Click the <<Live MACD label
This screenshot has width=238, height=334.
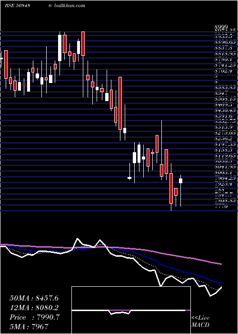200,321
